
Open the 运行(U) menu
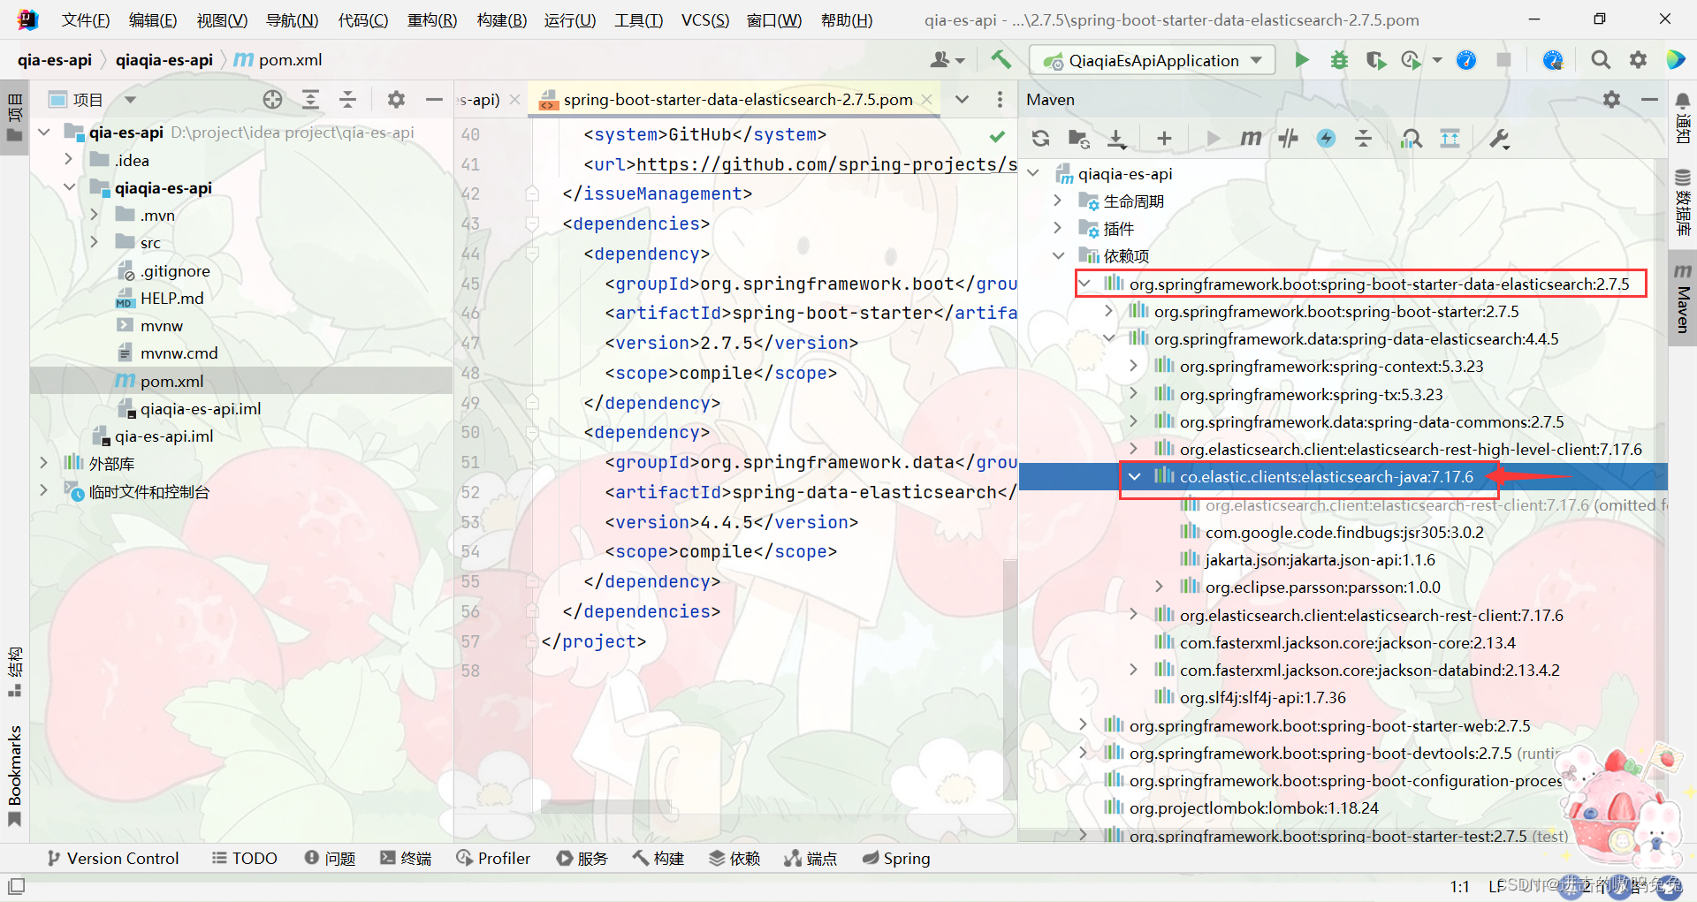570,19
